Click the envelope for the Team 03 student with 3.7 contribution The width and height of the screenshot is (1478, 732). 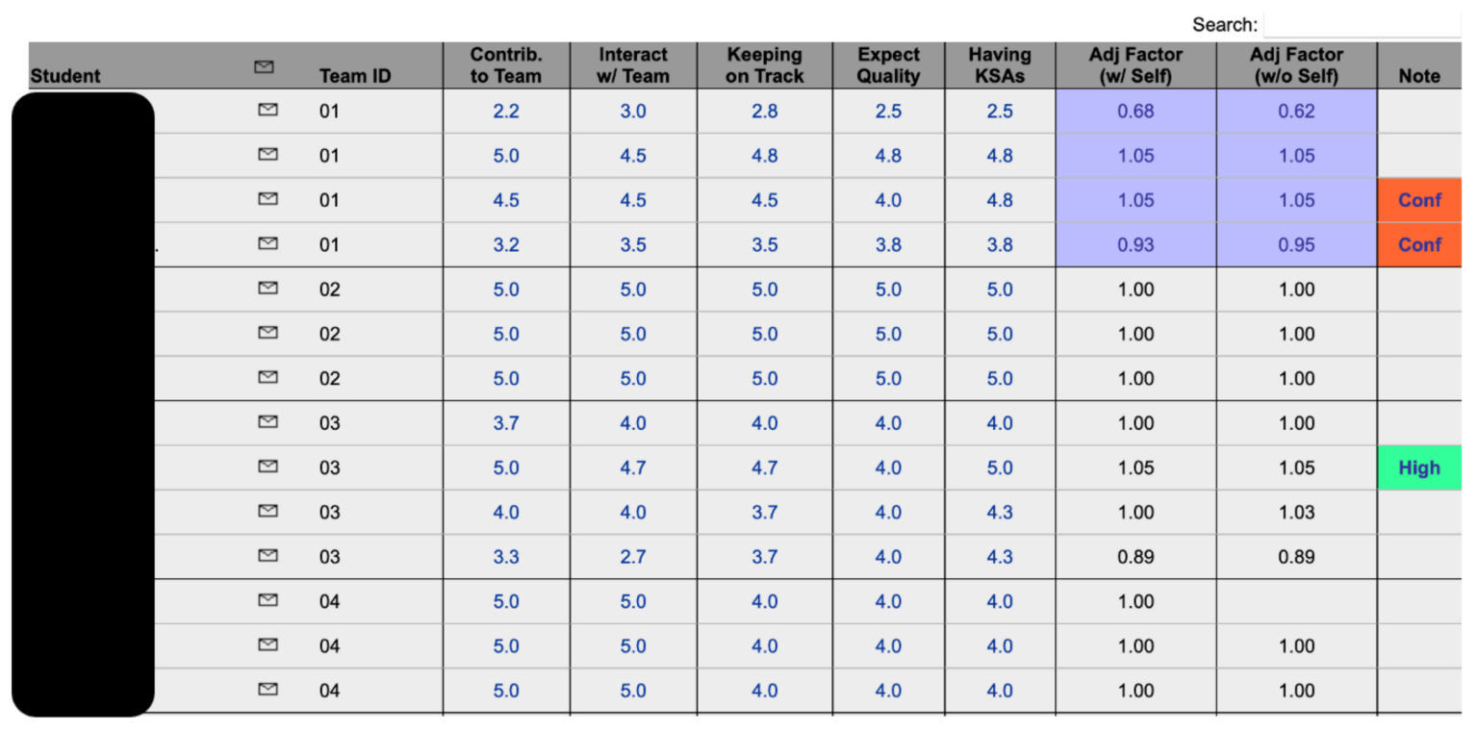pos(268,421)
